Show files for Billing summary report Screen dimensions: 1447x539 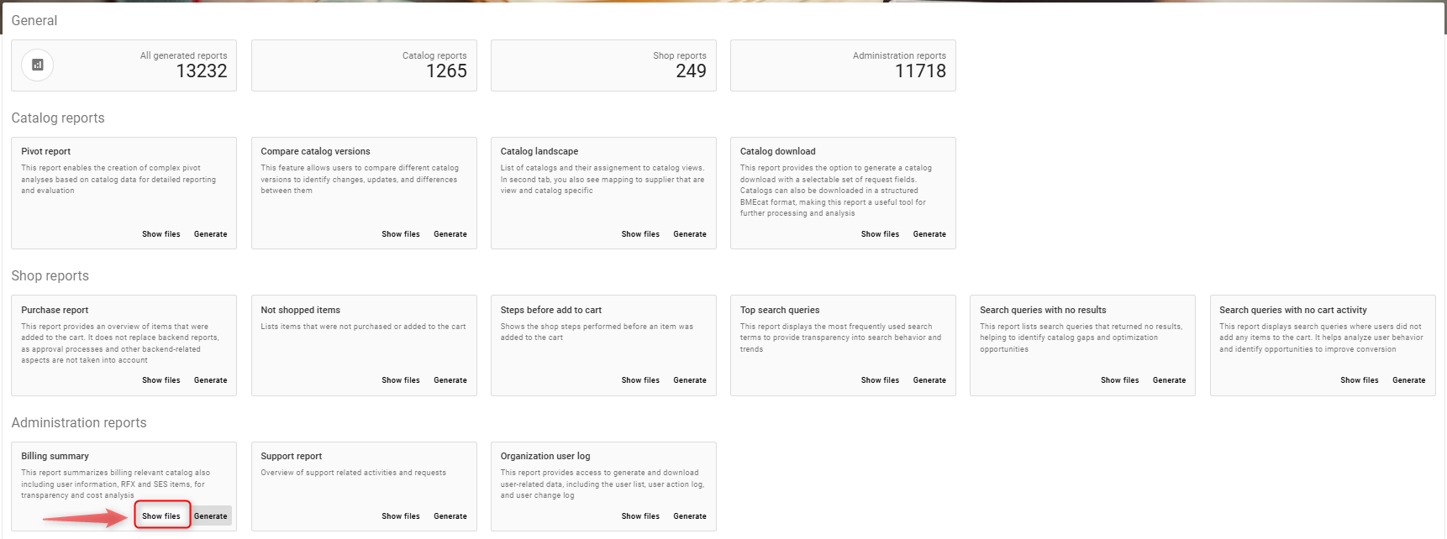(161, 516)
